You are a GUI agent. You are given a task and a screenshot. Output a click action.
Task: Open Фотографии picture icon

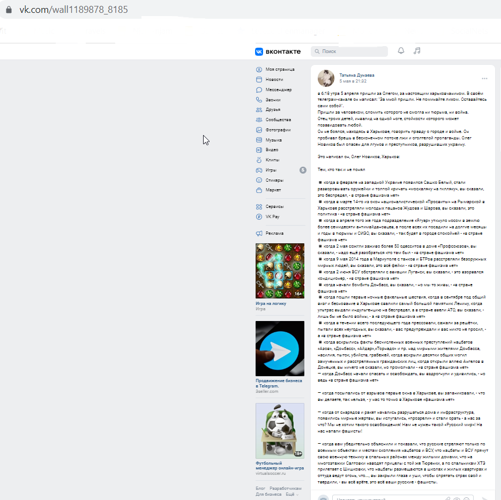(259, 130)
